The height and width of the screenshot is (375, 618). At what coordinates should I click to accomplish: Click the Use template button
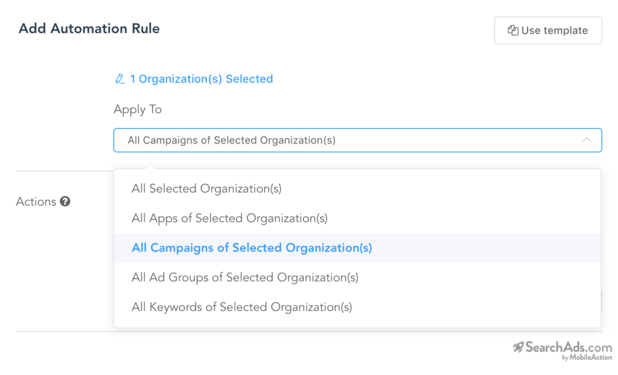pyautogui.click(x=547, y=30)
